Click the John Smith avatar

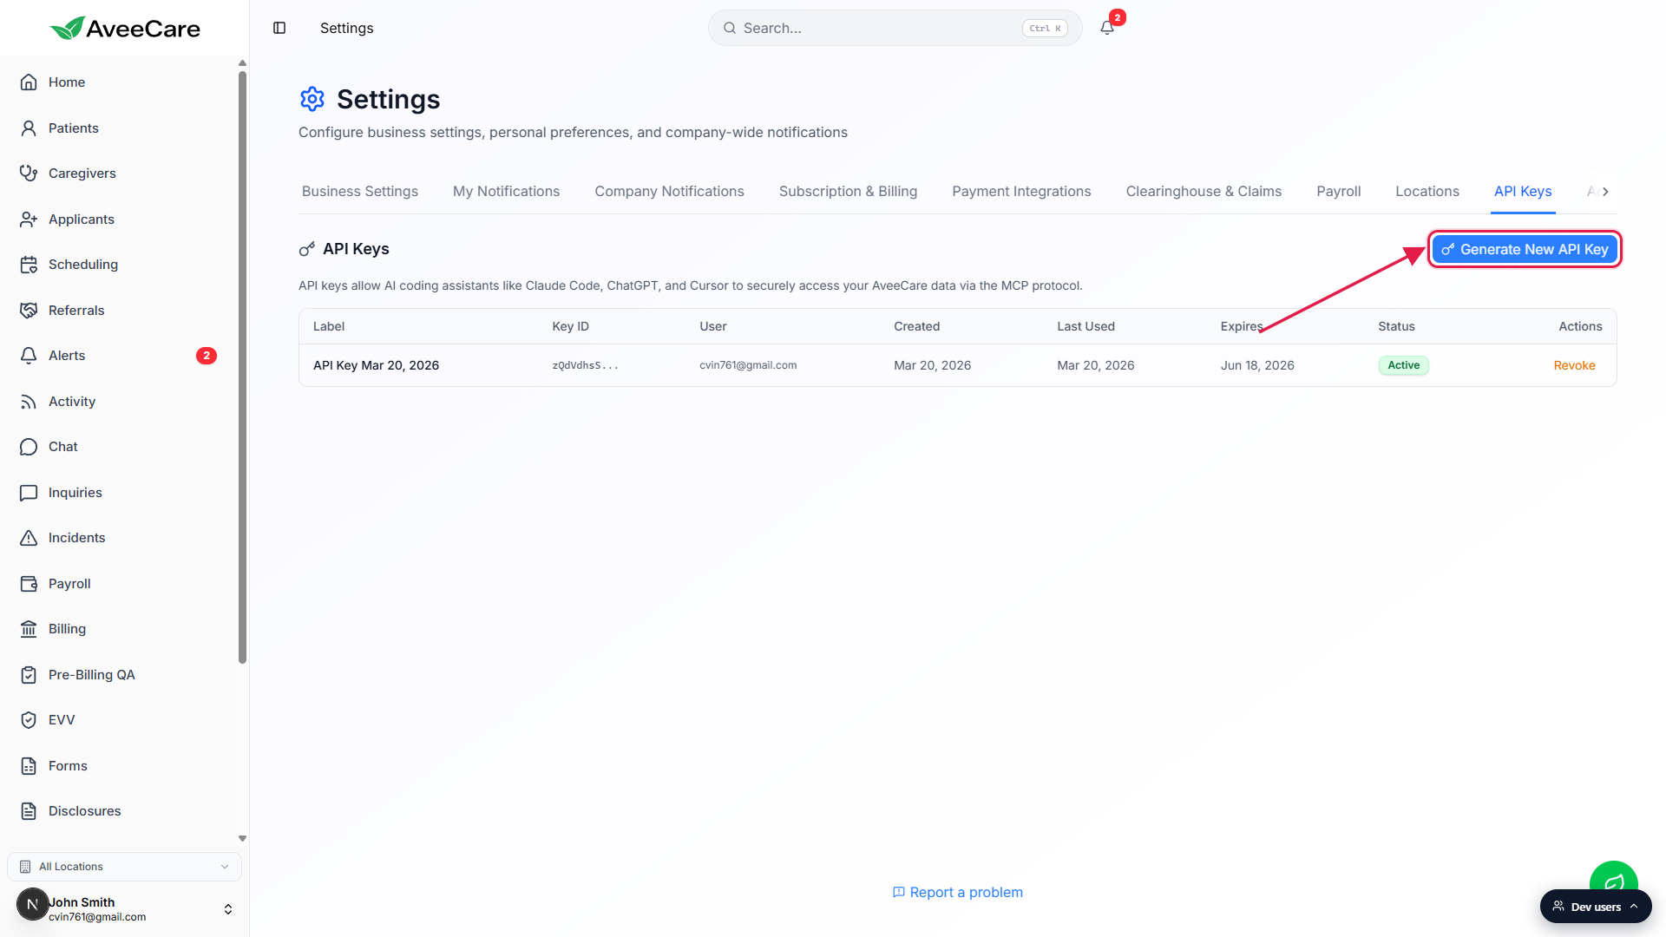(32, 904)
